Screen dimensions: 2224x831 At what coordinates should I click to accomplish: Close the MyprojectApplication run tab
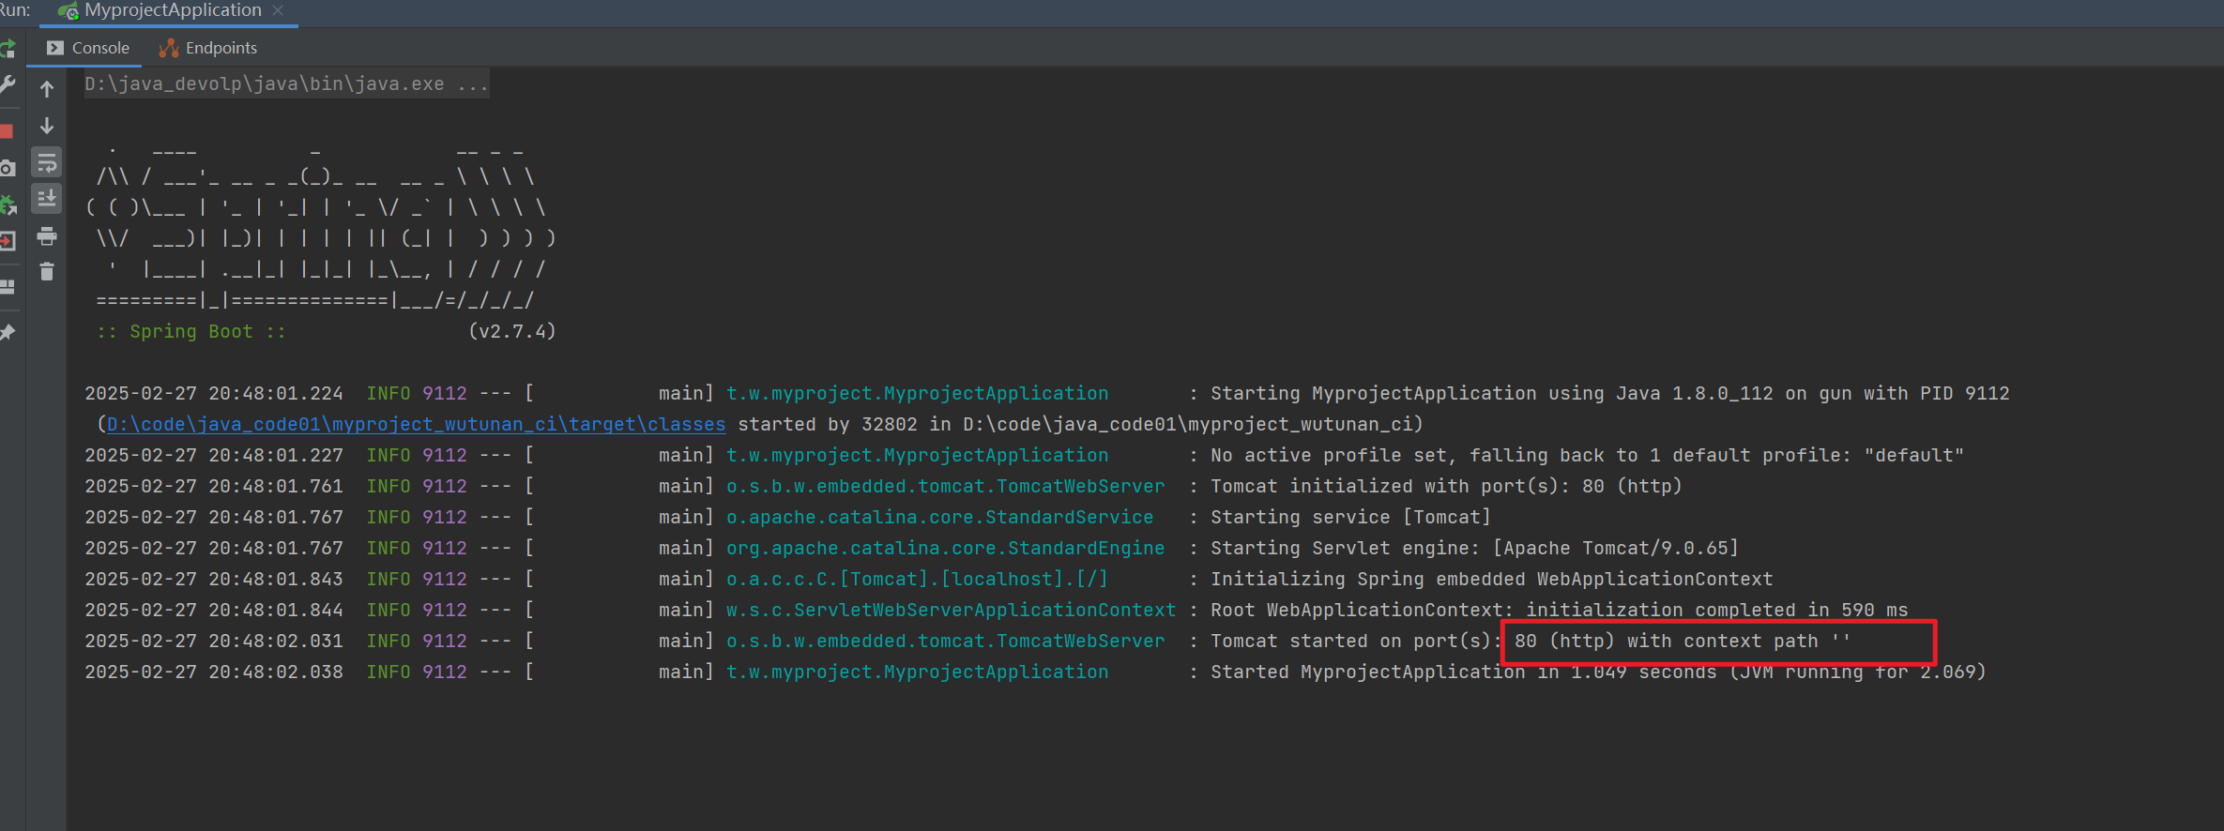pyautogui.click(x=278, y=10)
